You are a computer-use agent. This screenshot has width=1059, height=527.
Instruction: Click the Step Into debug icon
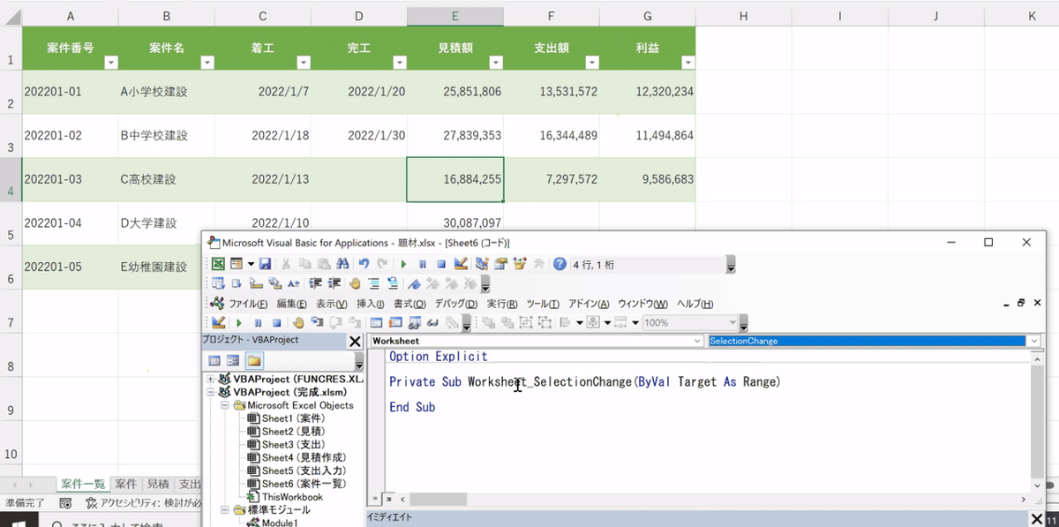(316, 322)
